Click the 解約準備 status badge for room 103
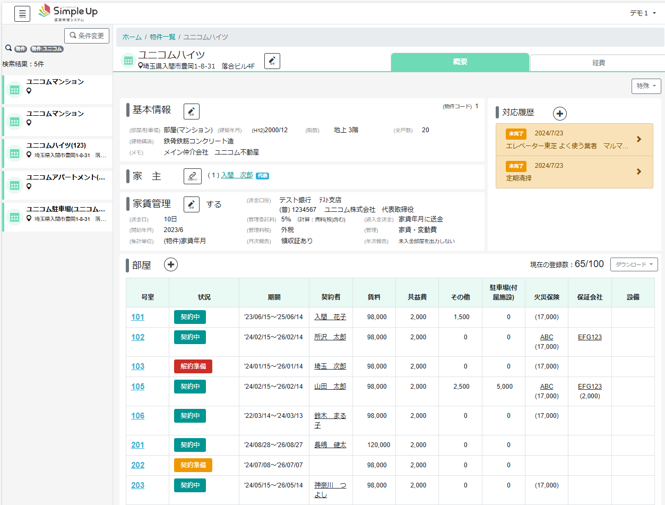The width and height of the screenshot is (665, 505). coord(193,366)
